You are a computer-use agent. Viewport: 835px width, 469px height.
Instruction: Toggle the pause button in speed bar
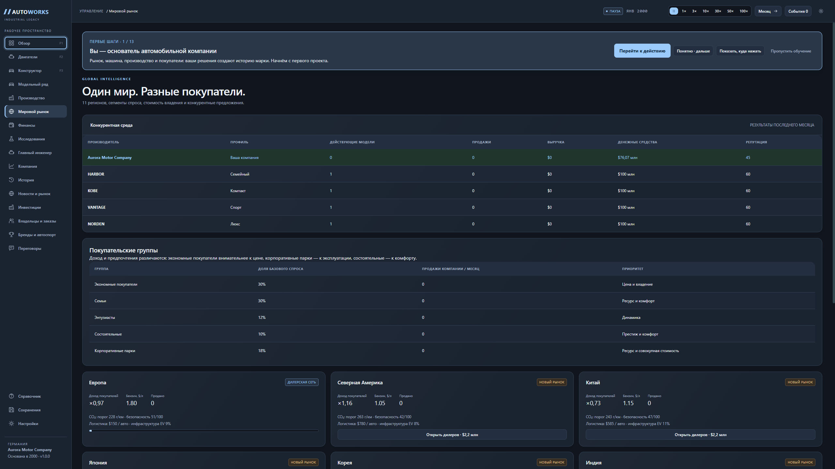point(674,11)
